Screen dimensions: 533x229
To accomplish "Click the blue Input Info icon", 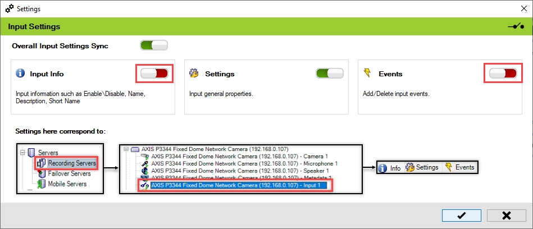I will pyautogui.click(x=21, y=74).
